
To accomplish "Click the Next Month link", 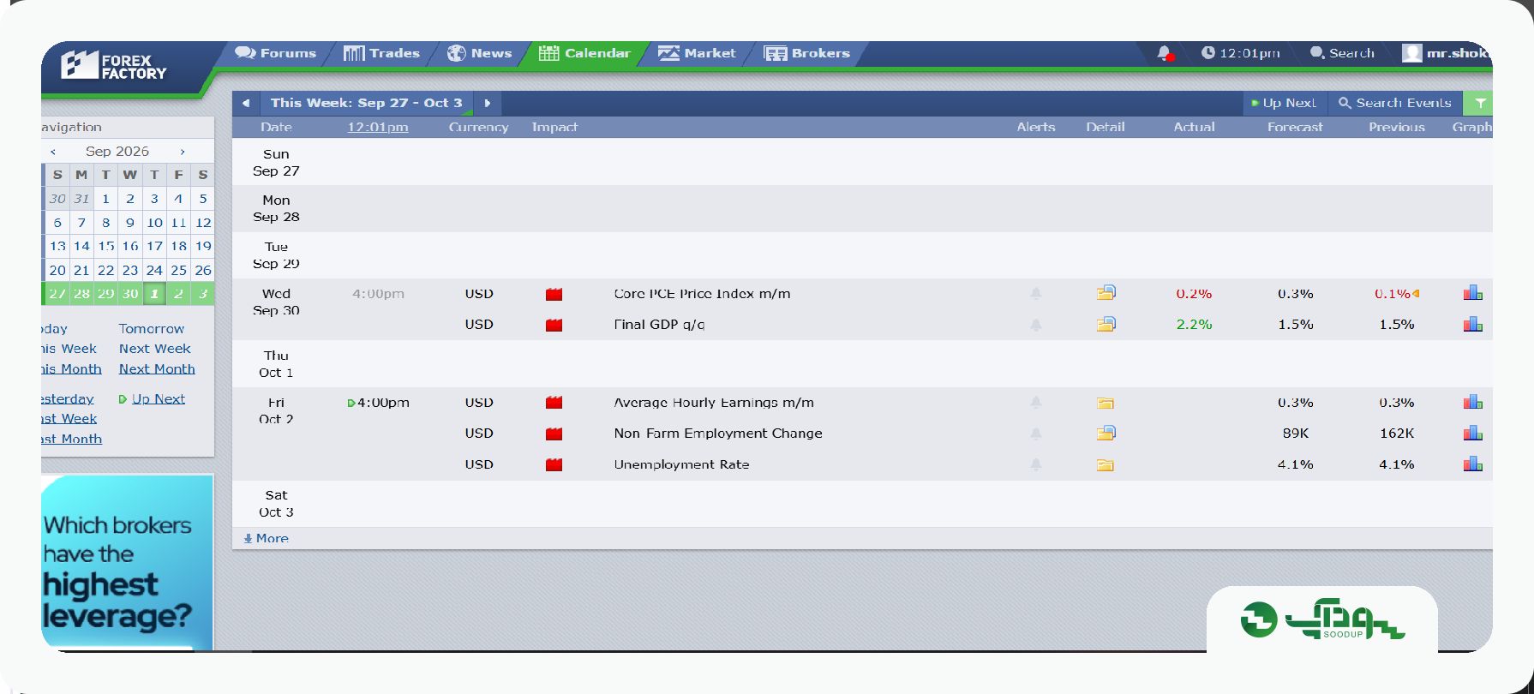I will (x=157, y=368).
